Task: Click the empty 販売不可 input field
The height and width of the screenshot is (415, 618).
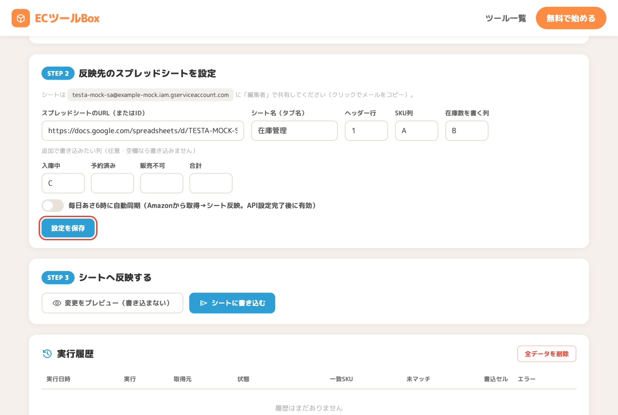Action: [x=162, y=183]
